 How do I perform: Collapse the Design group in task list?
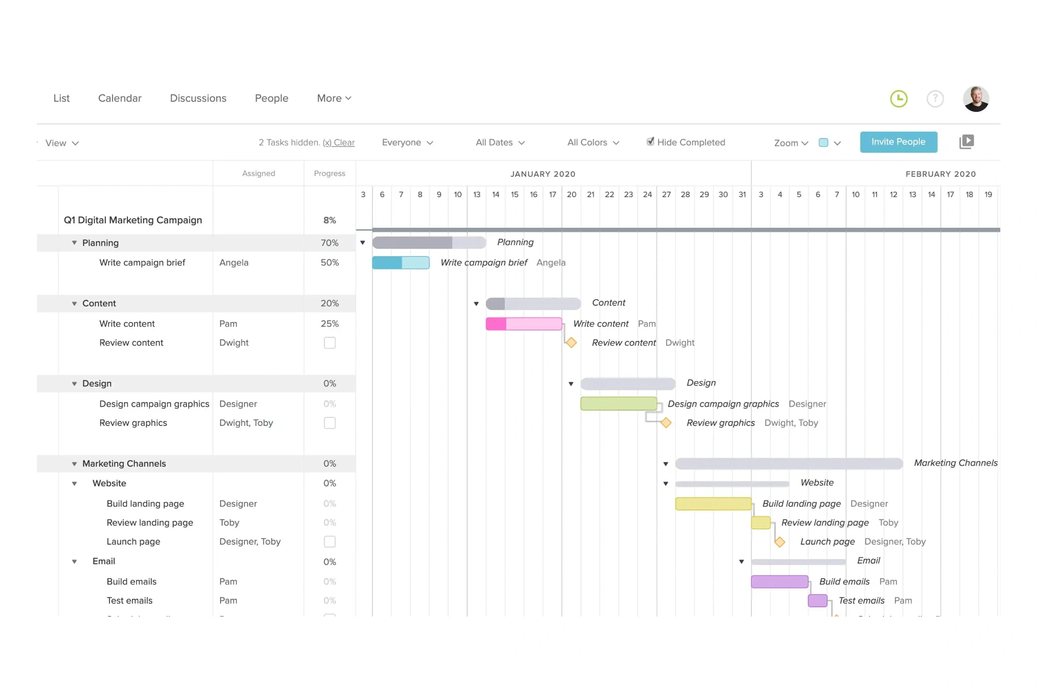(74, 383)
